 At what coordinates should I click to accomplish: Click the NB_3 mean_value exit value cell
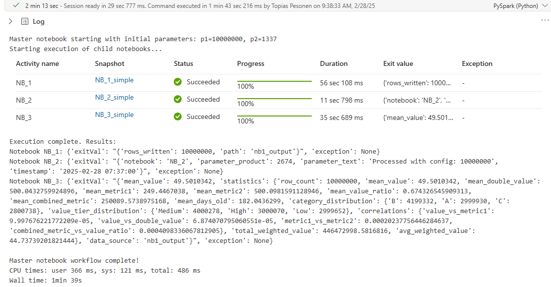(x=417, y=118)
